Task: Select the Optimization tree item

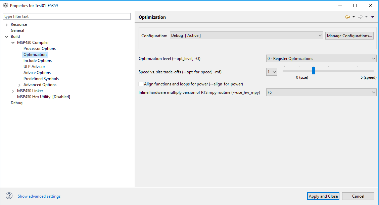Action: coord(35,55)
